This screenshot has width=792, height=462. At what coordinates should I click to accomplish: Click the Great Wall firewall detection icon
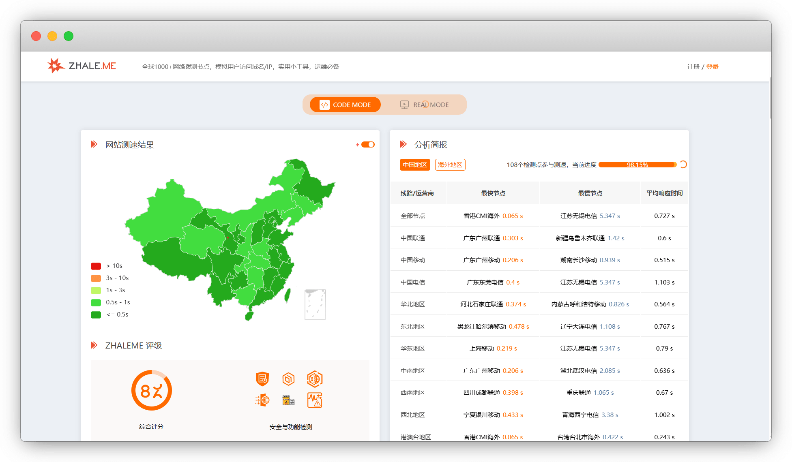coord(288,400)
